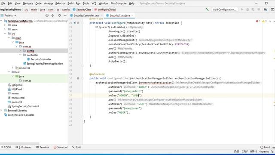
Task: Open the SonarLint tool window
Action: [x=61, y=147]
